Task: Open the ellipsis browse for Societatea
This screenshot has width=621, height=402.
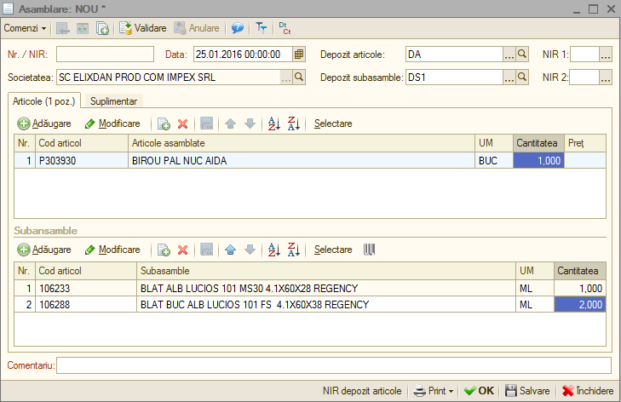Action: (x=286, y=78)
